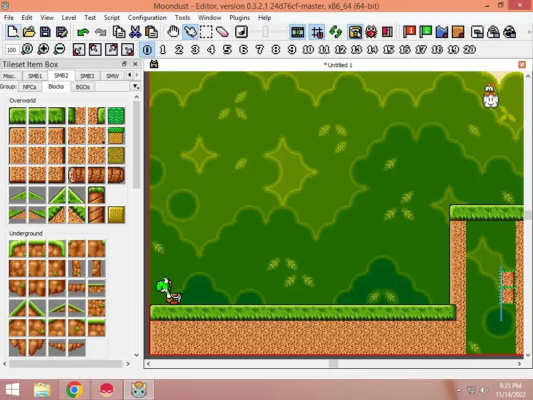Image resolution: width=533 pixels, height=400 pixels.
Task: Pick the green wavy water tile
Action: coord(116,116)
